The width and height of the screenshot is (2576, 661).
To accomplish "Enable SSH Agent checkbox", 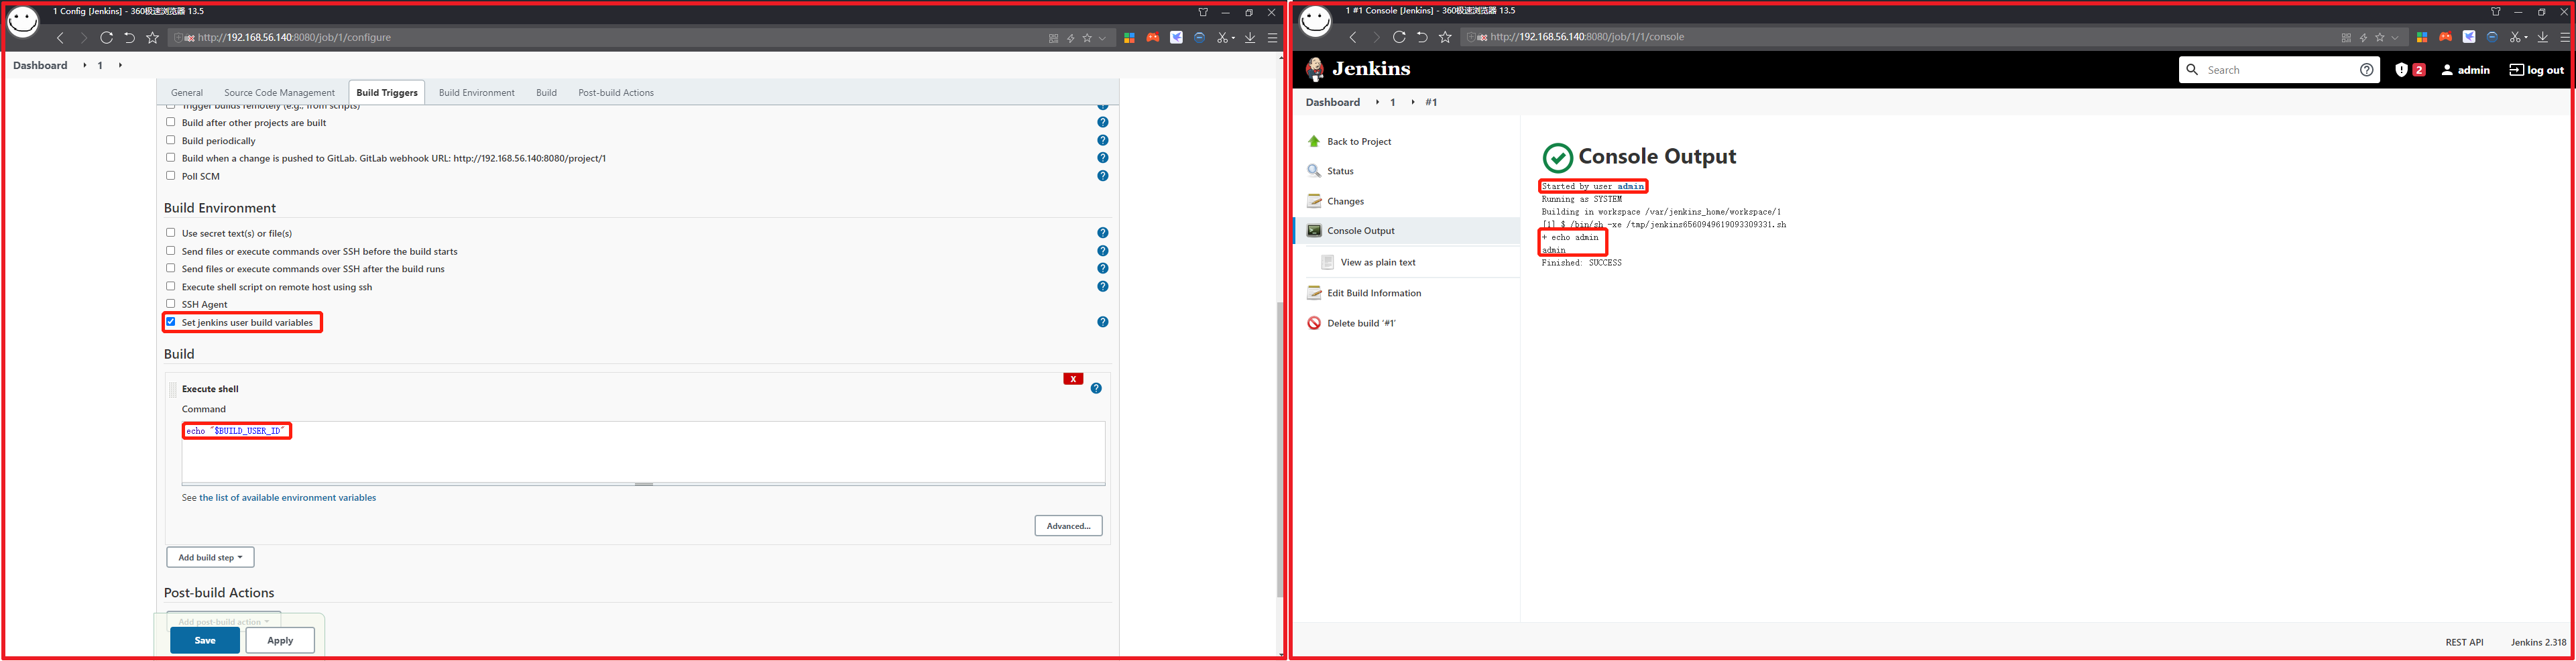I will tap(170, 303).
